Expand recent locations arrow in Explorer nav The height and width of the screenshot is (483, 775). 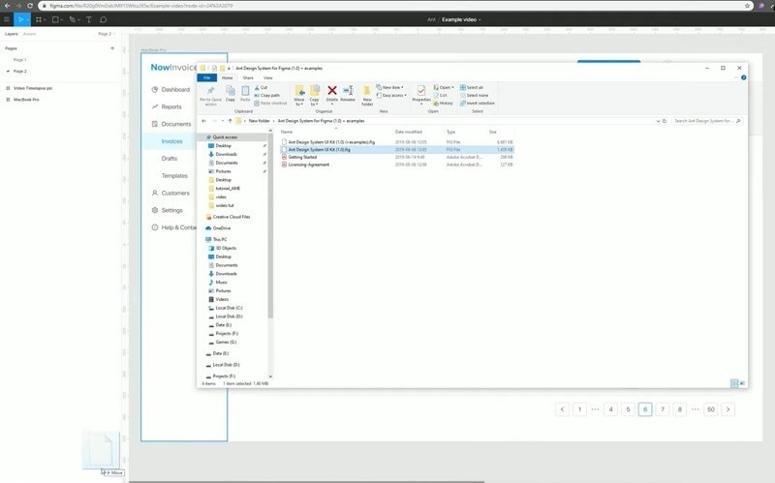pos(223,120)
